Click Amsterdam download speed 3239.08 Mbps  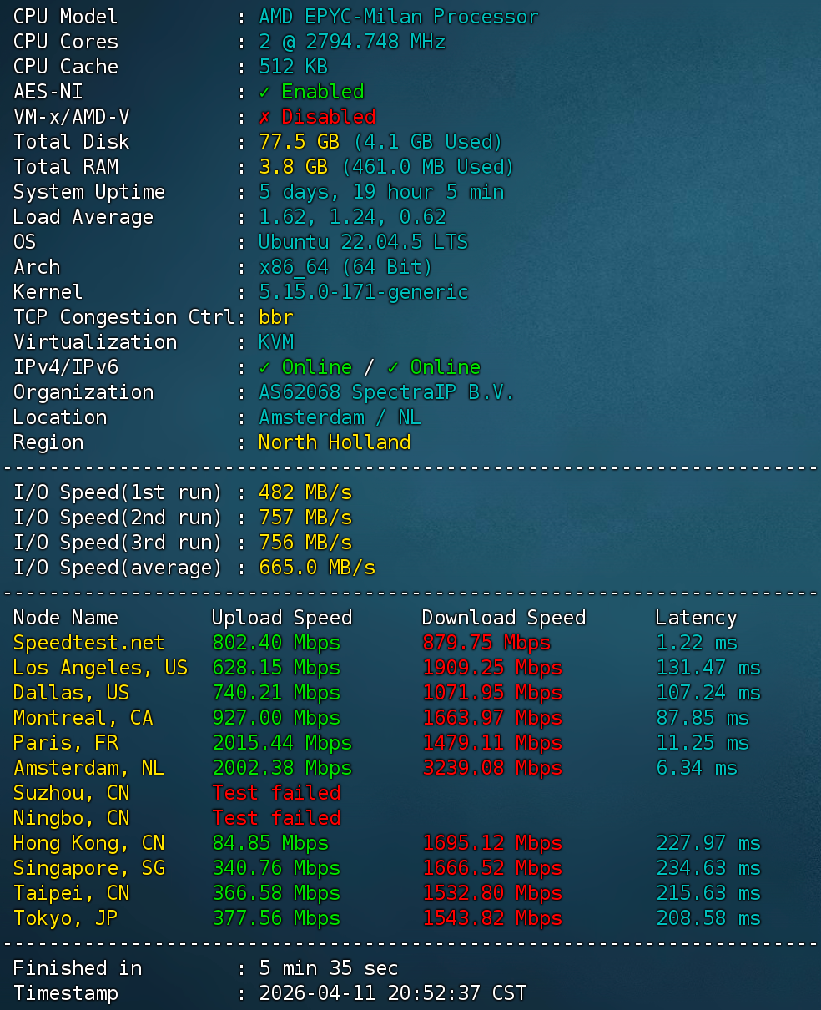click(492, 768)
